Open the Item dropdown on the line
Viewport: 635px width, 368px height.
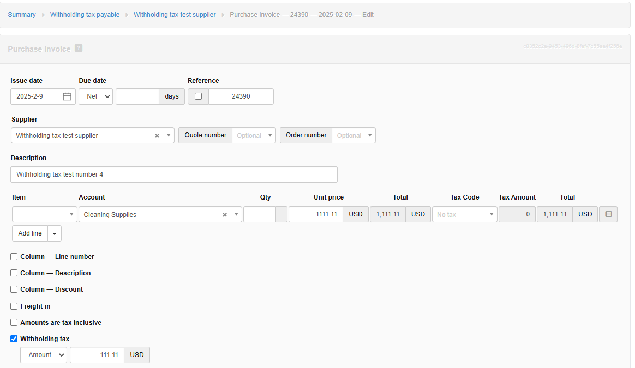(44, 214)
